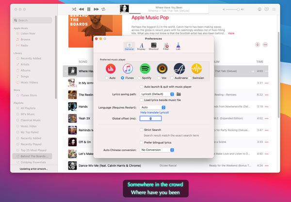Select the Swinsian music player radio

point(190,78)
